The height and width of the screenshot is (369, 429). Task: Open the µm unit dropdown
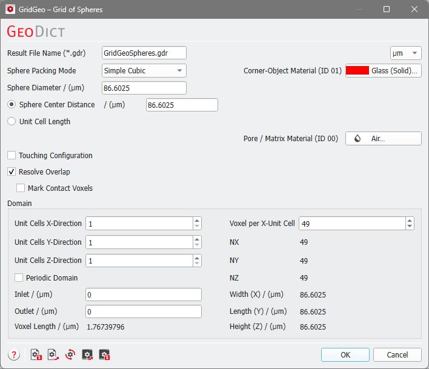click(x=406, y=53)
